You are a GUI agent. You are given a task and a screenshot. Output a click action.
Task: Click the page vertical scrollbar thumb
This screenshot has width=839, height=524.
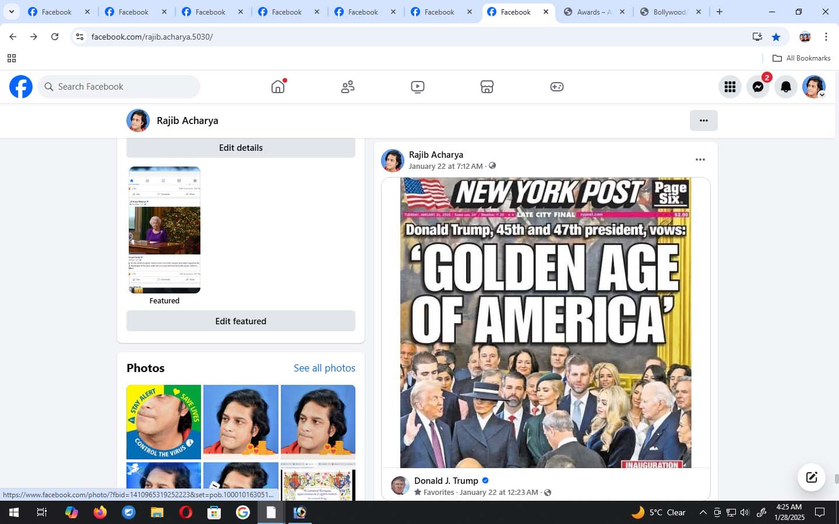836,479
